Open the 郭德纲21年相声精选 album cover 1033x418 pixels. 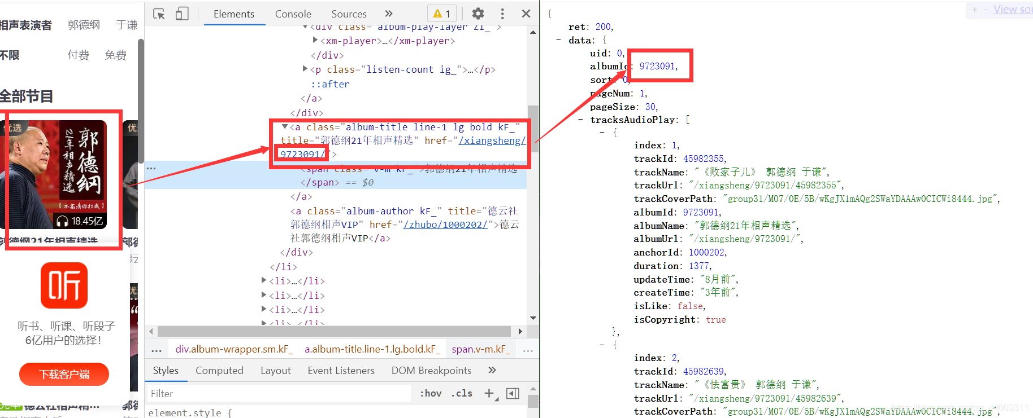click(53, 174)
